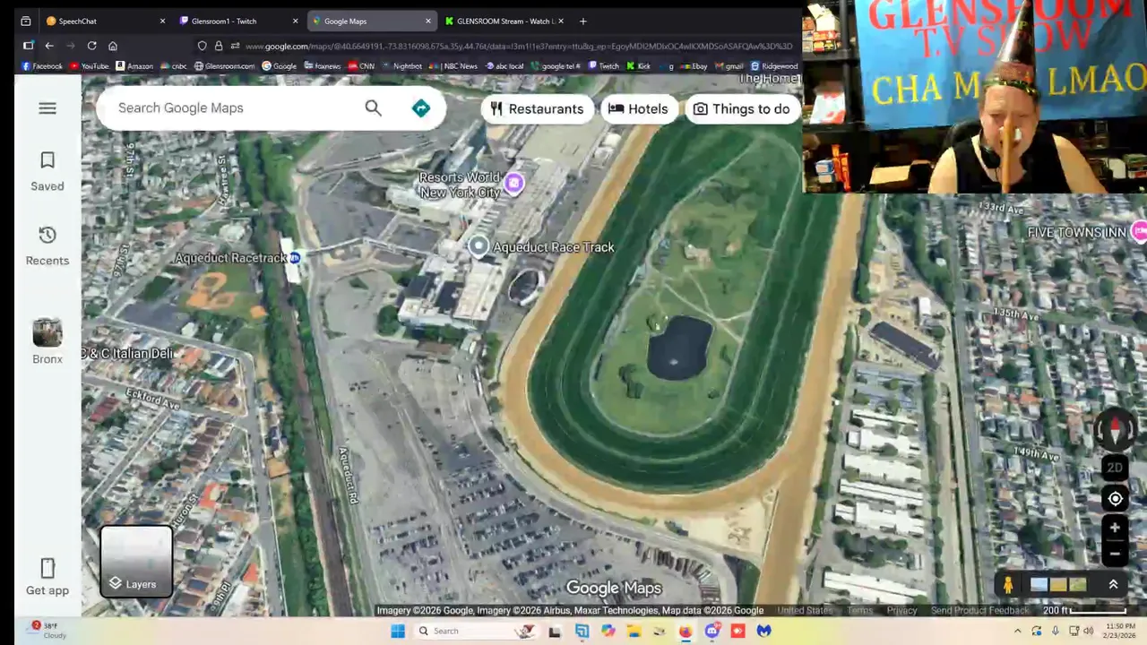Toggle the 200 ft scale units
Viewport: 1147px width, 645px height.
point(1084,611)
